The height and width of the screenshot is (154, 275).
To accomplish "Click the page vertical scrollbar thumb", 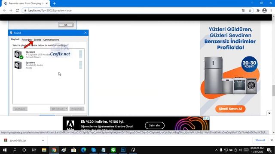I will coord(273,90).
